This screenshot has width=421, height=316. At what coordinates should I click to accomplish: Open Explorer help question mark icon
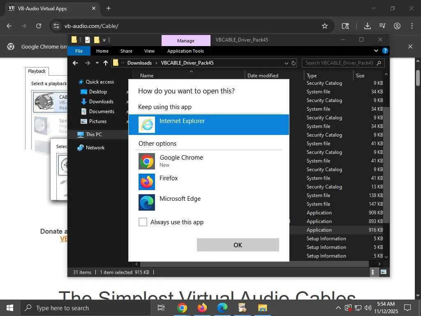[x=385, y=51]
